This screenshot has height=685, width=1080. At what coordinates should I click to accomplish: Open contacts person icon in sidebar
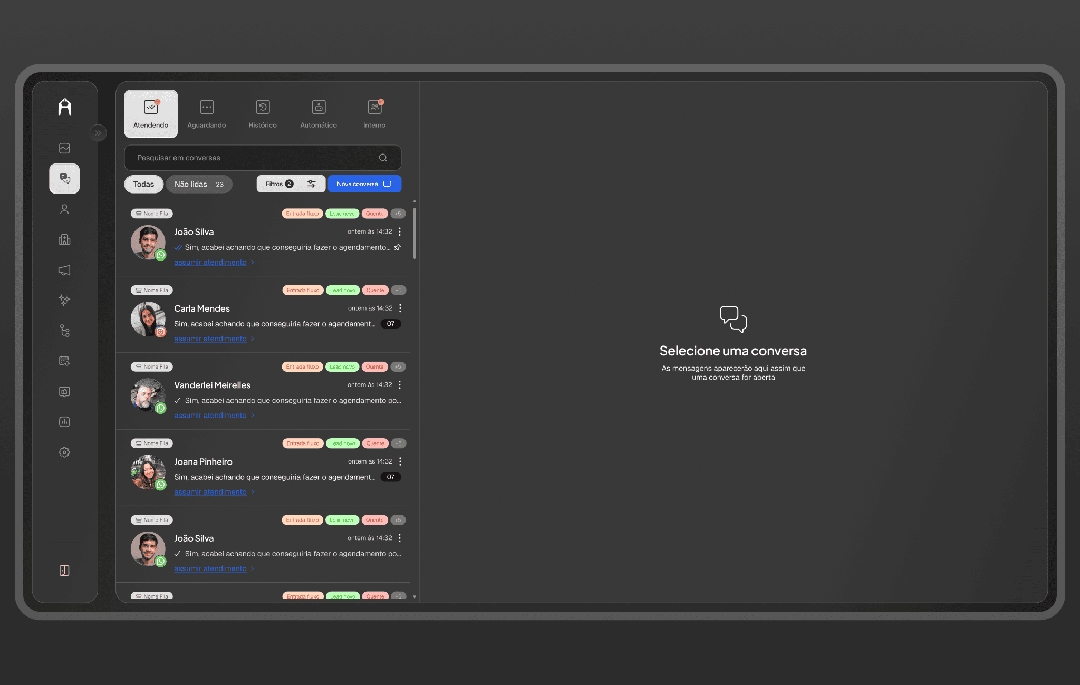(x=64, y=209)
